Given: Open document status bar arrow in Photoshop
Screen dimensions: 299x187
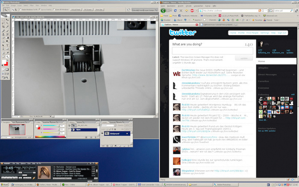Looking at the screenshot, I should pos(50,116).
